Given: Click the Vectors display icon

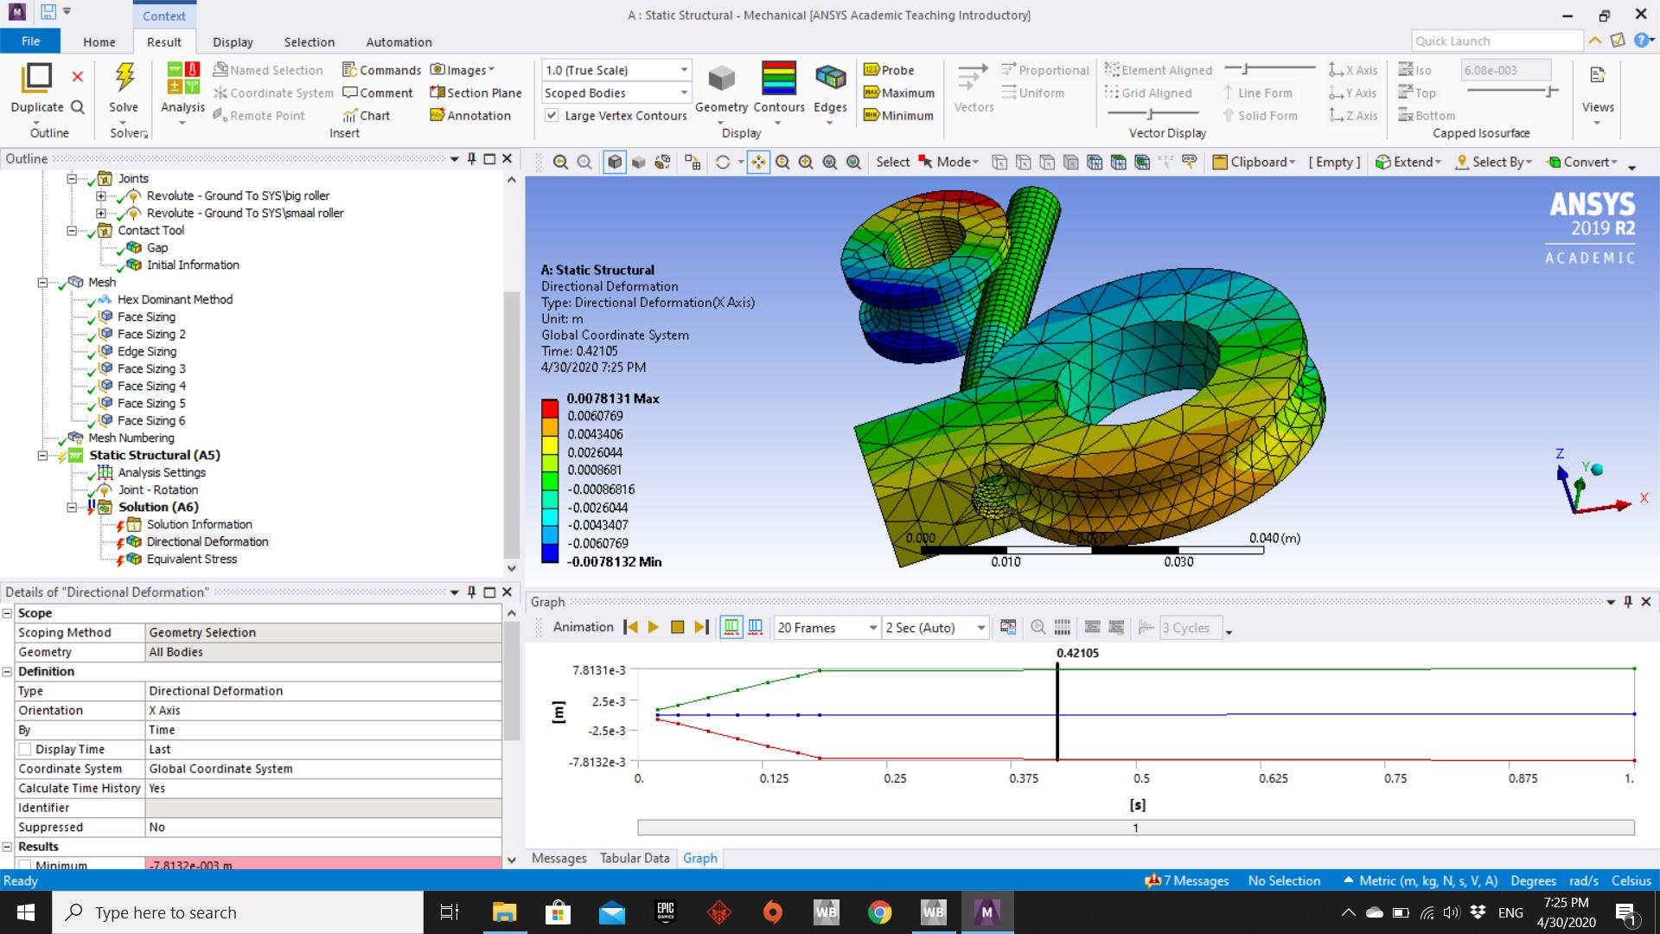Looking at the screenshot, I should pos(973,78).
